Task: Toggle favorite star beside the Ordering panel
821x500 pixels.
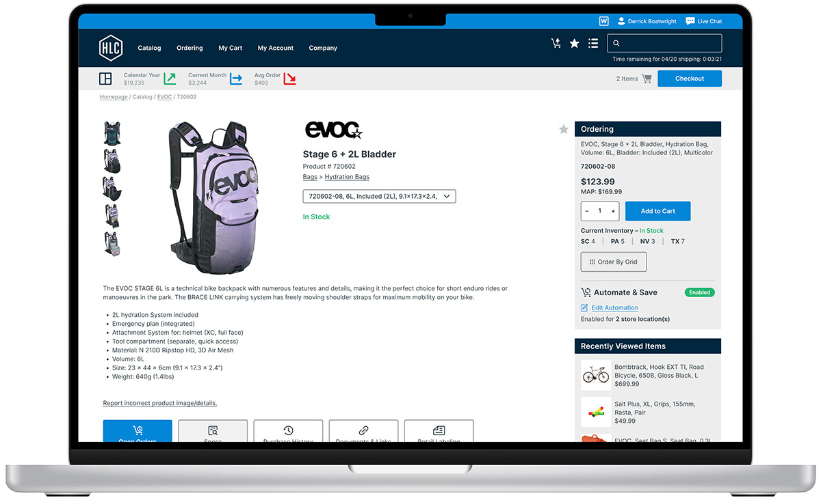Action: tap(564, 129)
